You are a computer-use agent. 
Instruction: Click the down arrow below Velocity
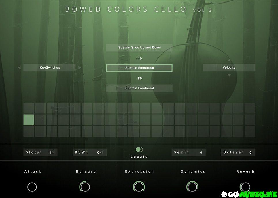[229, 75]
